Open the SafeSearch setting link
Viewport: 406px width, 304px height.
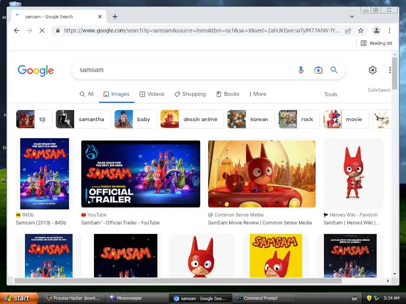click(379, 90)
